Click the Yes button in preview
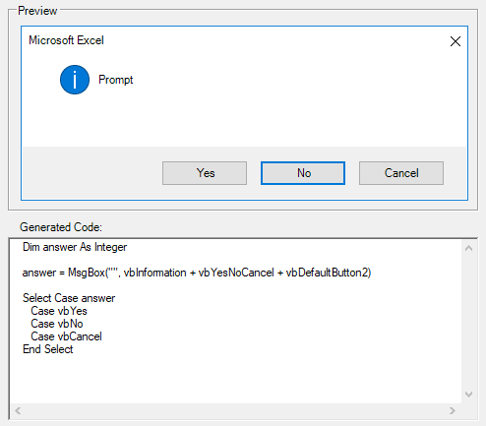Image resolution: width=486 pixels, height=426 pixels. pyautogui.click(x=205, y=173)
